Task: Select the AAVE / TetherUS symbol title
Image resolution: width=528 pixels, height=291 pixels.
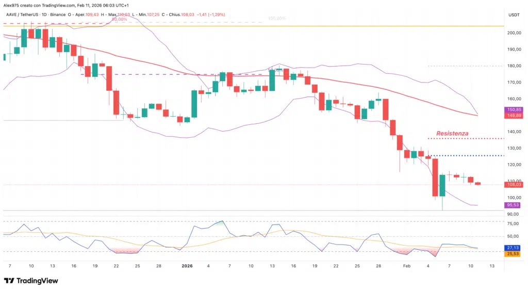Action: (22, 15)
